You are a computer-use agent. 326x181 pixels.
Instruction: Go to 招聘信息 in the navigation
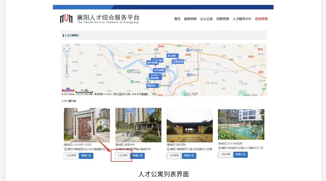[223, 19]
